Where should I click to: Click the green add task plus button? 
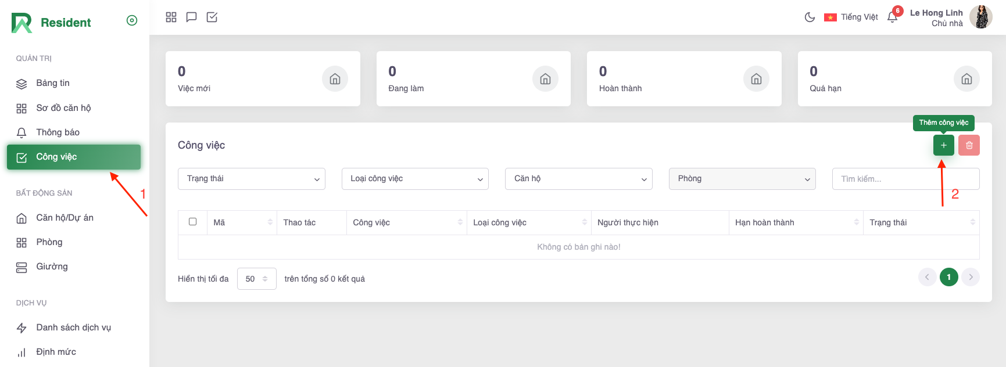[x=943, y=145]
